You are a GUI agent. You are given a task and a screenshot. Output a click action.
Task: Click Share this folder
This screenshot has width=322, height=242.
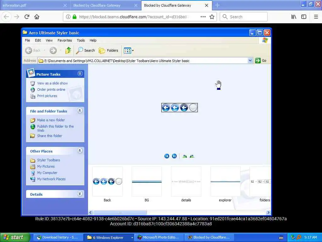click(x=49, y=136)
